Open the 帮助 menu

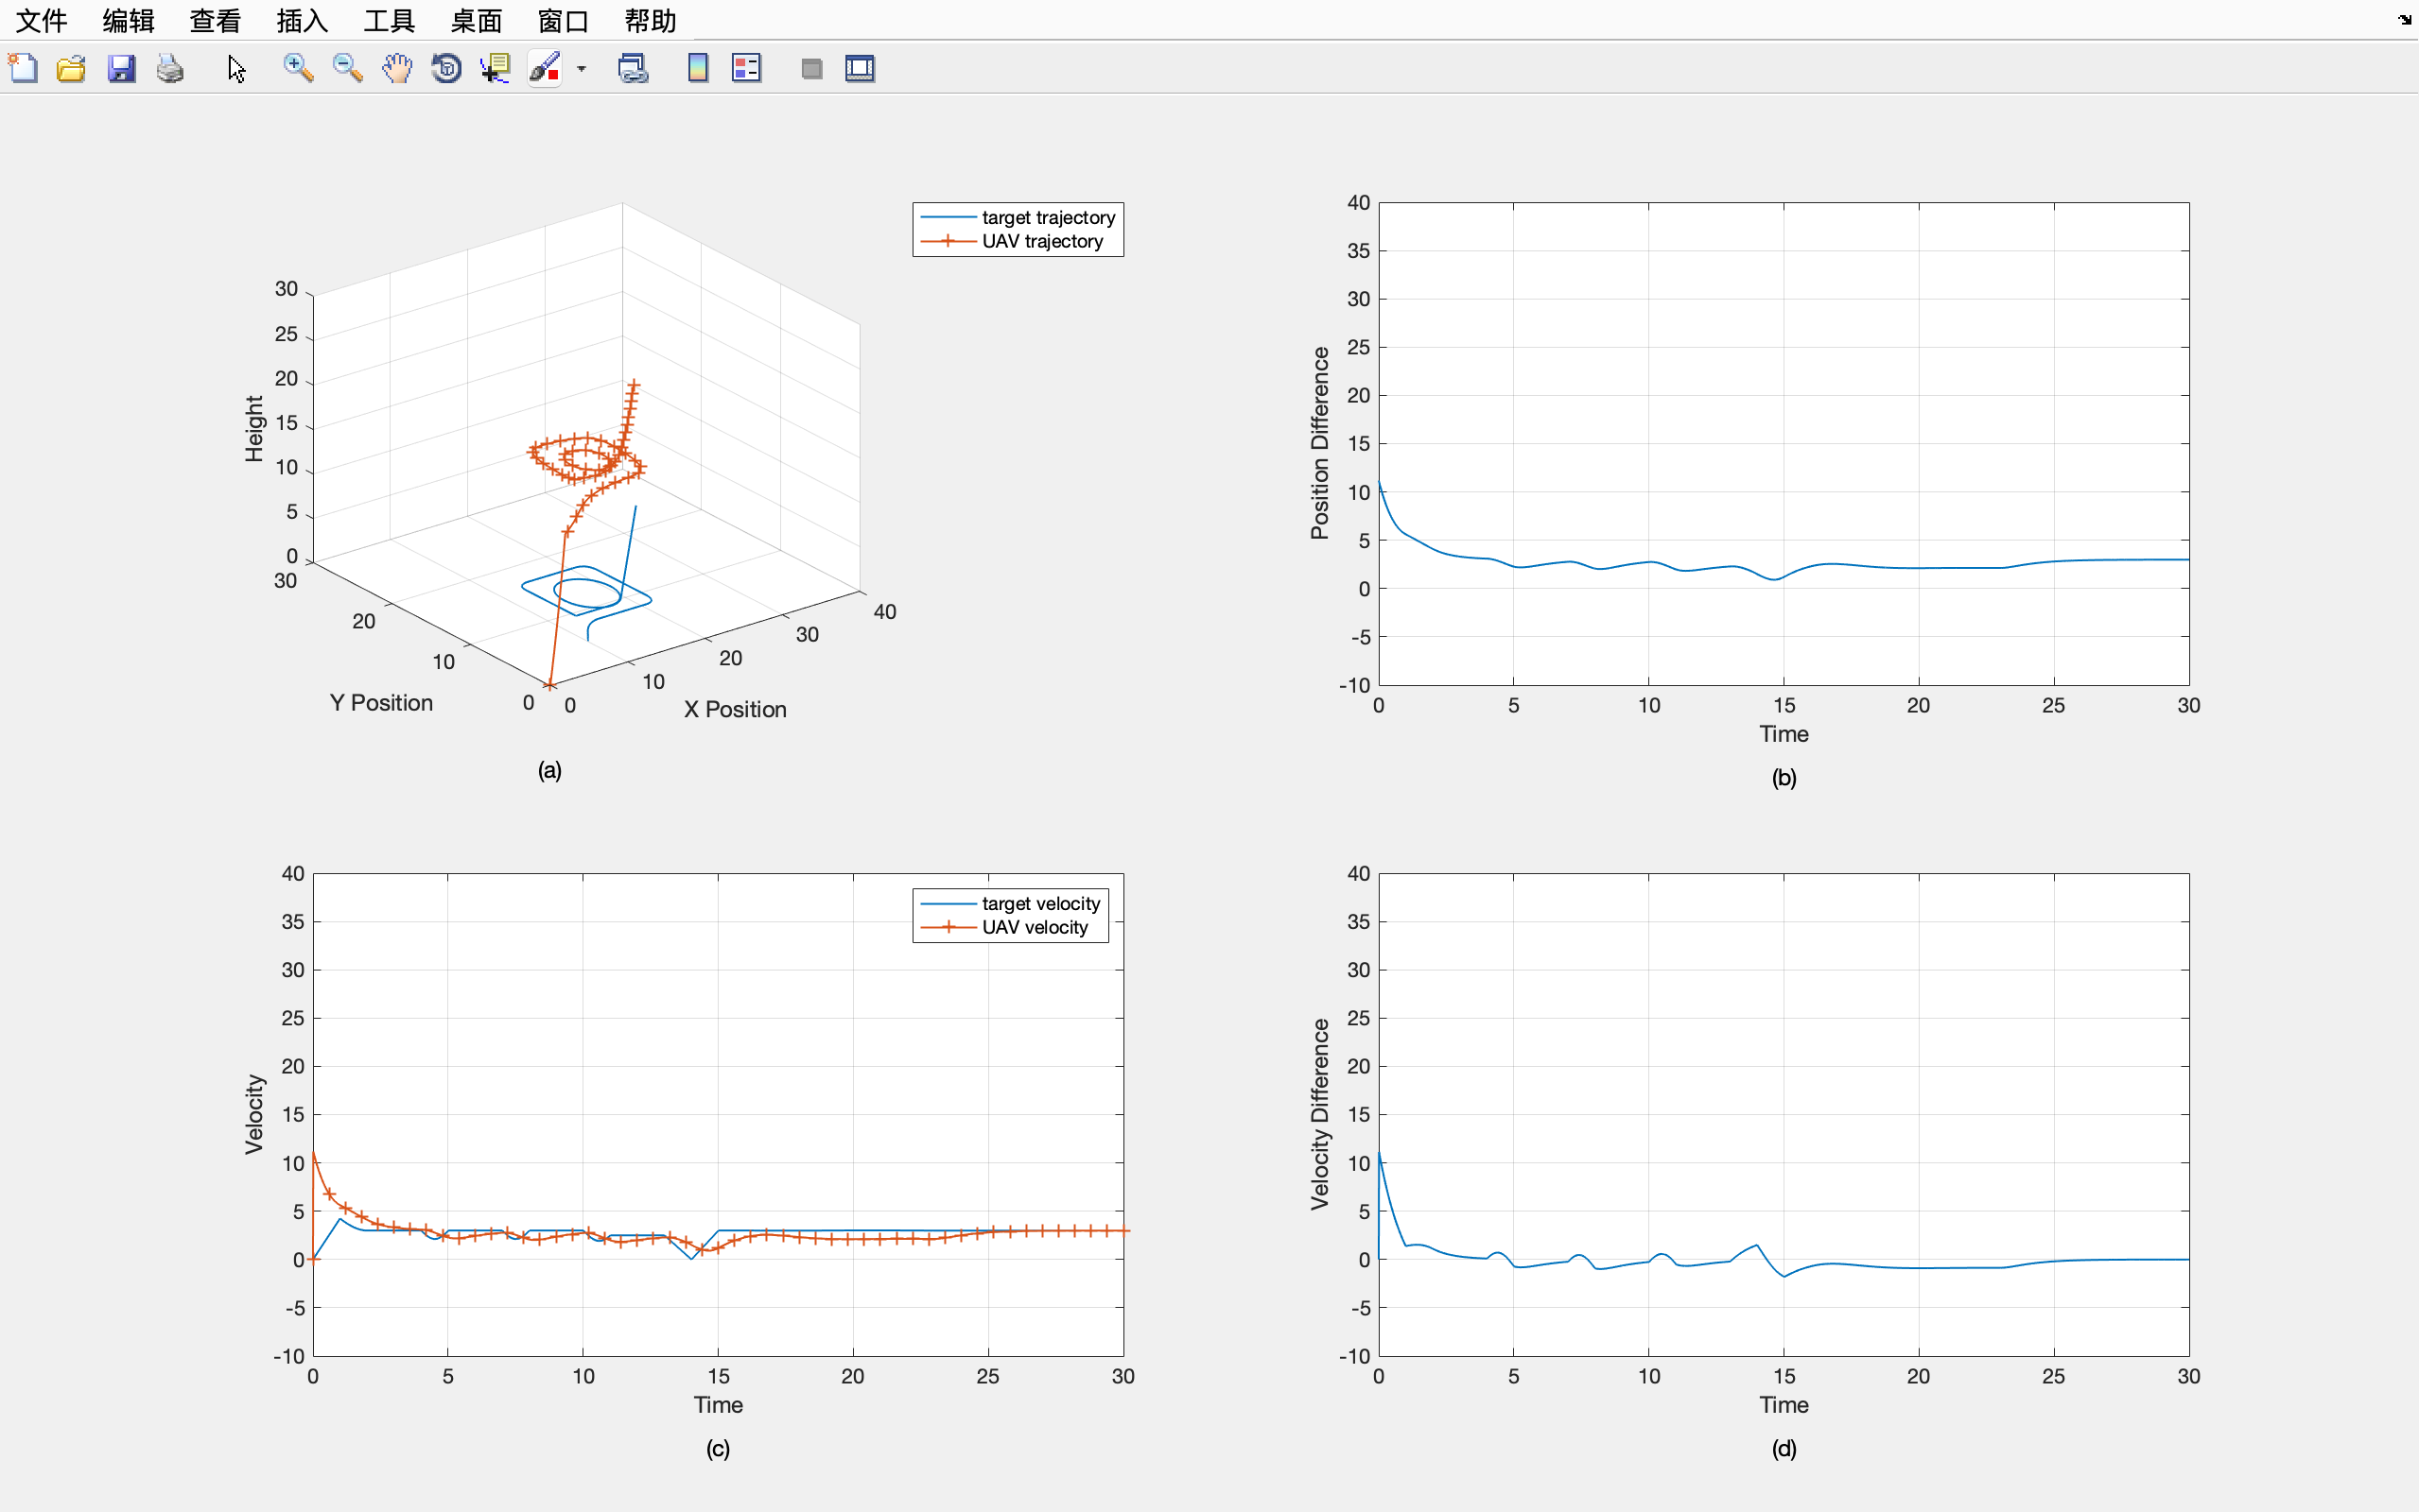click(x=651, y=20)
